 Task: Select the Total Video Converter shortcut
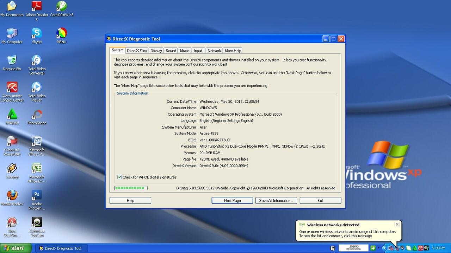[x=37, y=65]
